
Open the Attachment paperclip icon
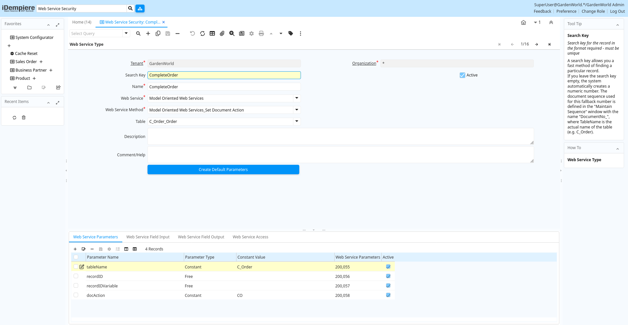pos(222,33)
